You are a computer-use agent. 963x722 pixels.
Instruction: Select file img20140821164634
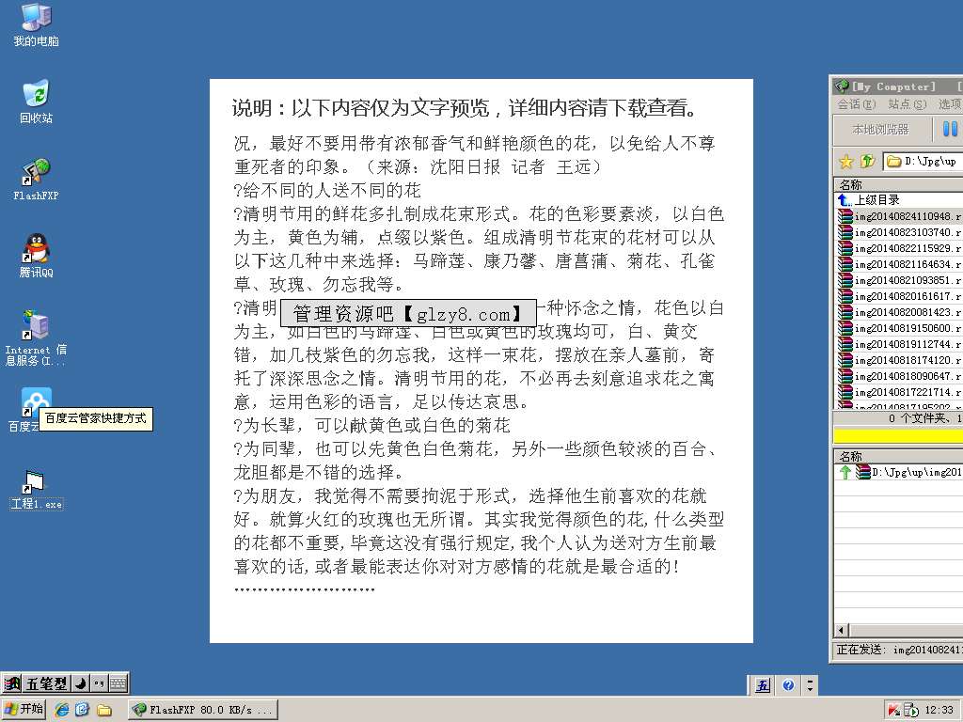coord(900,264)
